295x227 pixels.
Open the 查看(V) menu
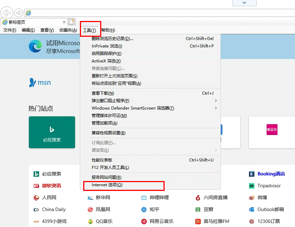point(47,30)
